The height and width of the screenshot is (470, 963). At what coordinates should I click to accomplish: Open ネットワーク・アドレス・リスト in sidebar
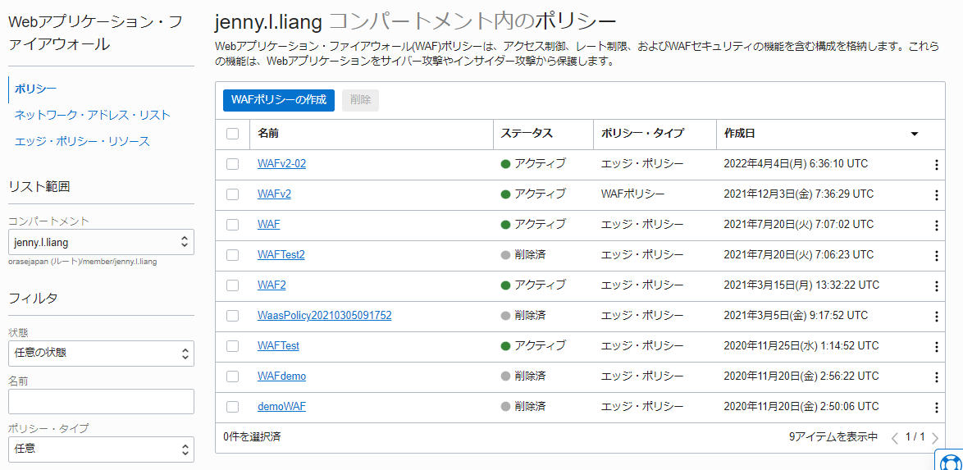point(93,115)
